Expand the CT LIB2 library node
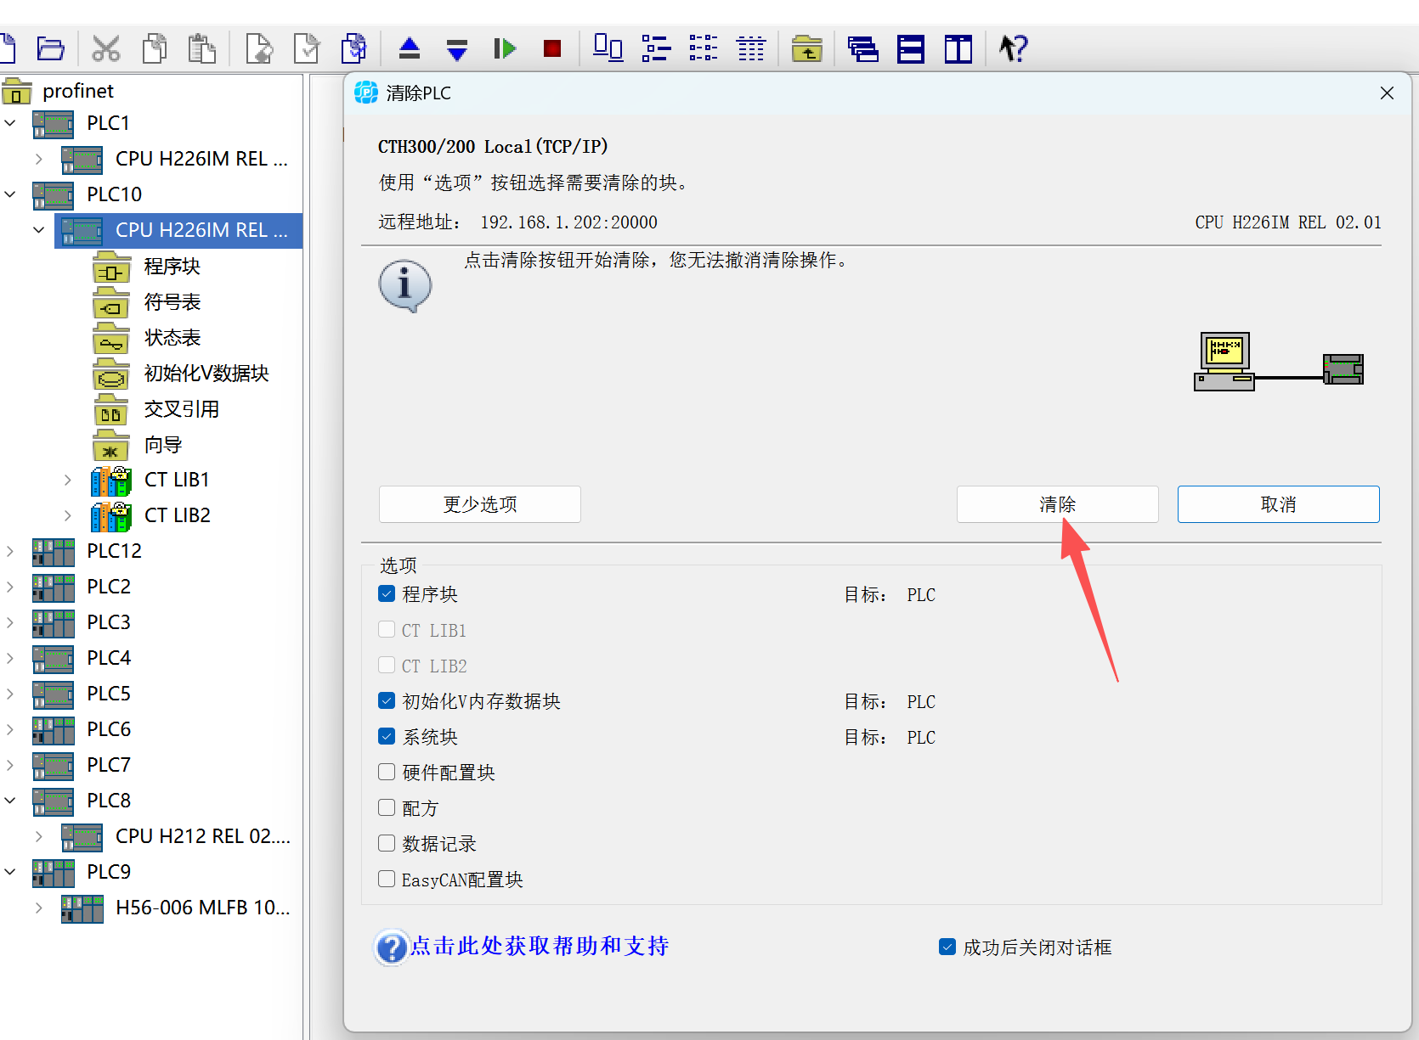Screen dimensions: 1419x1040 (68, 516)
